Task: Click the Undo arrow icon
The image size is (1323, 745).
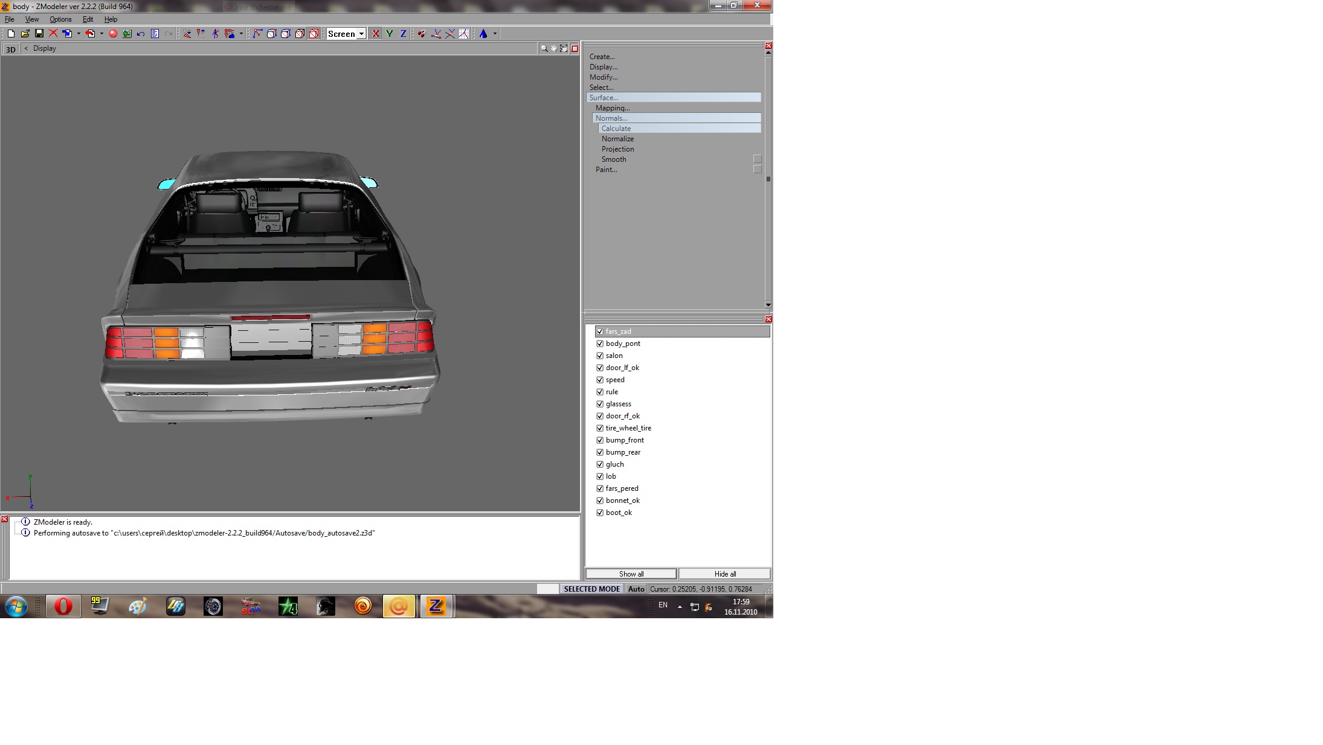Action: [141, 34]
